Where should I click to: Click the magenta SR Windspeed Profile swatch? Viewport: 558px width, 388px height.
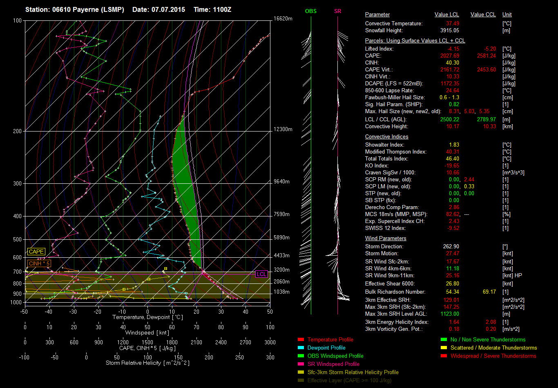(301, 364)
